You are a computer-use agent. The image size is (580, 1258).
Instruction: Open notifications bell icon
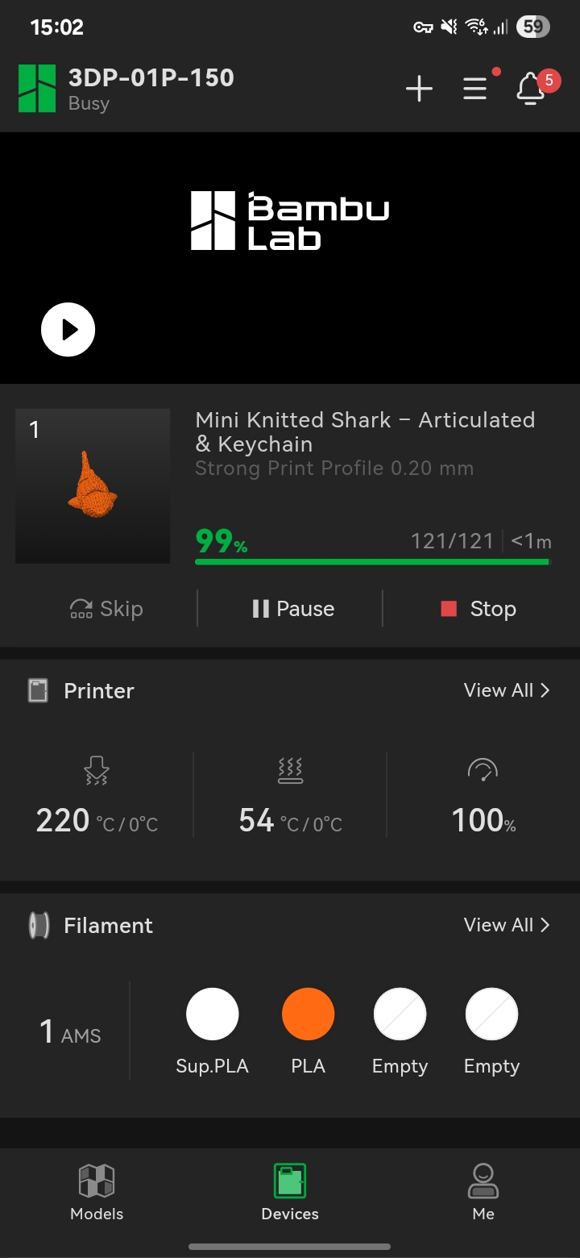point(530,89)
